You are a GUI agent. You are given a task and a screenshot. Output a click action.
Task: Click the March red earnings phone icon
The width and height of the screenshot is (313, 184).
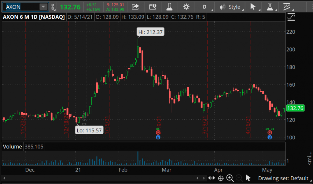pos(158,132)
